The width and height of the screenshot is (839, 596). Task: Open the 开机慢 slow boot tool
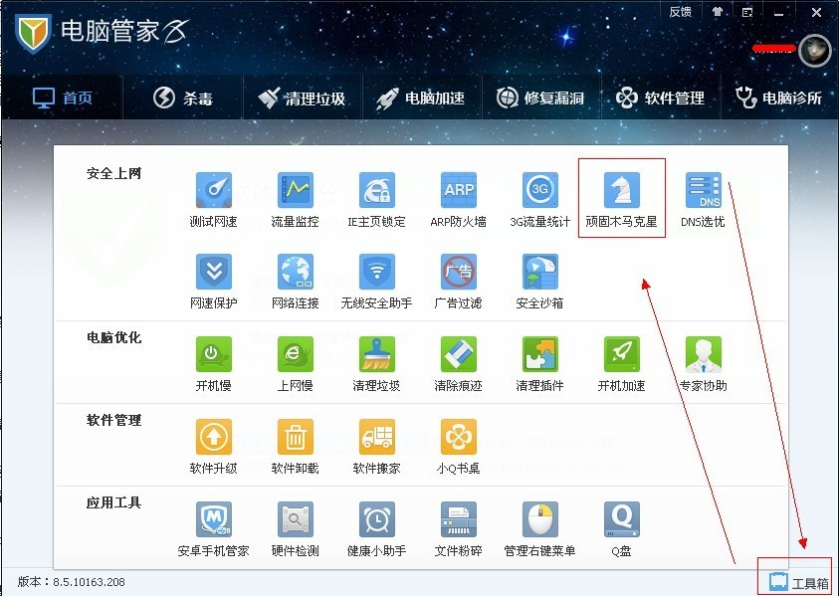[214, 364]
